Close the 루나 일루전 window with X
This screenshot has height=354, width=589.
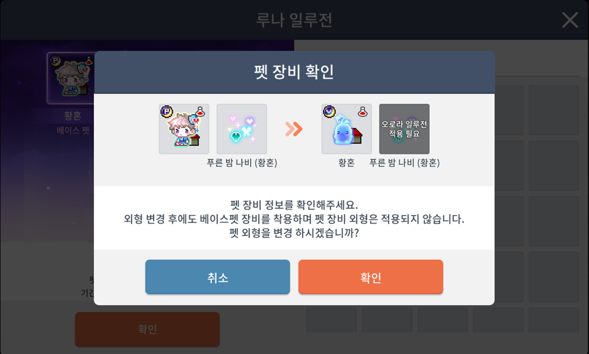click(570, 20)
